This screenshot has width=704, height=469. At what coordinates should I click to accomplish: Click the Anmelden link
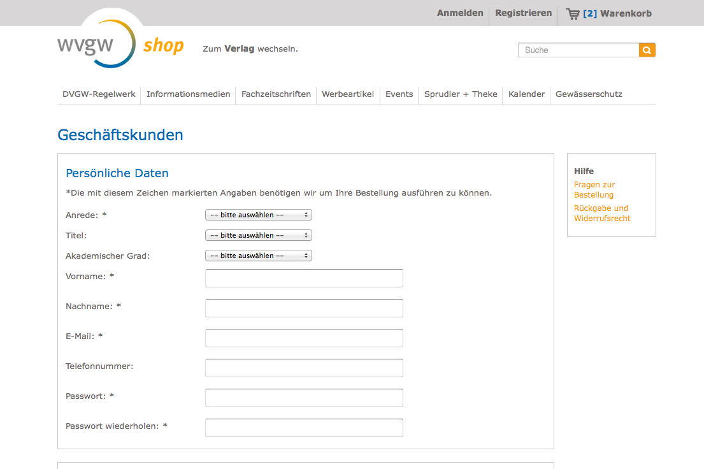[460, 13]
